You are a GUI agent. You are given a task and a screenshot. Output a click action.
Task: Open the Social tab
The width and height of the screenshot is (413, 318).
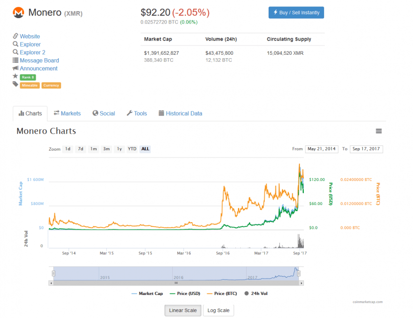point(104,114)
